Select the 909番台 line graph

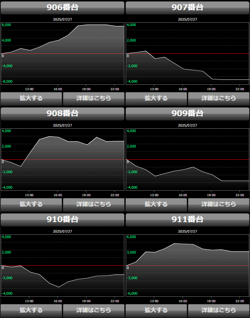187,160
